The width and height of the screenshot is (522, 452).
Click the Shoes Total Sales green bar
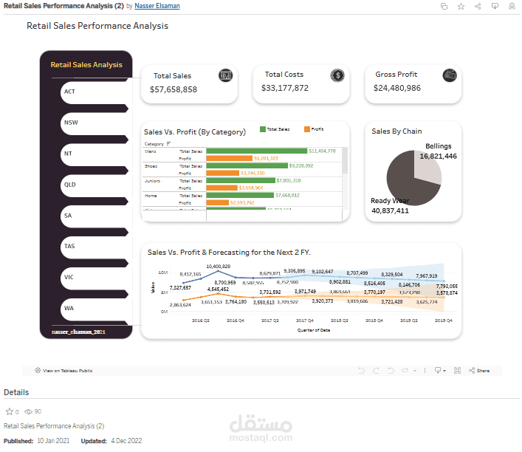[x=247, y=165]
